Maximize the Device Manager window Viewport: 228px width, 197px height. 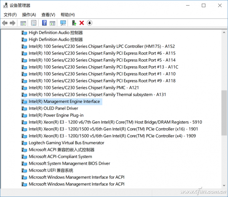tap(204, 6)
